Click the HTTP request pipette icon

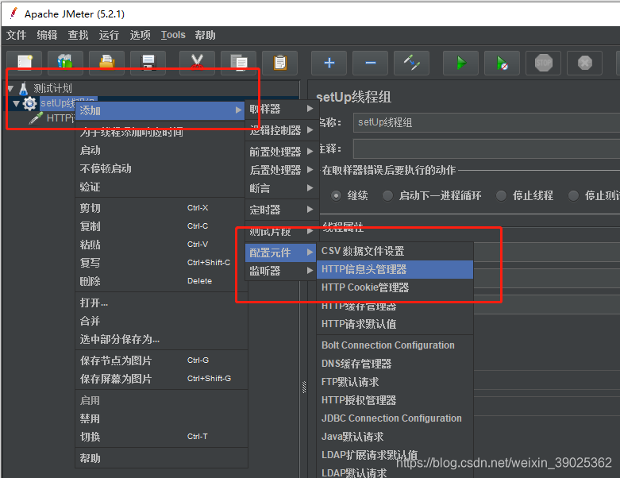[x=36, y=118]
